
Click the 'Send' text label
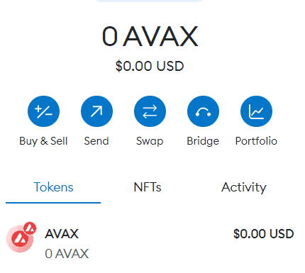click(x=96, y=141)
